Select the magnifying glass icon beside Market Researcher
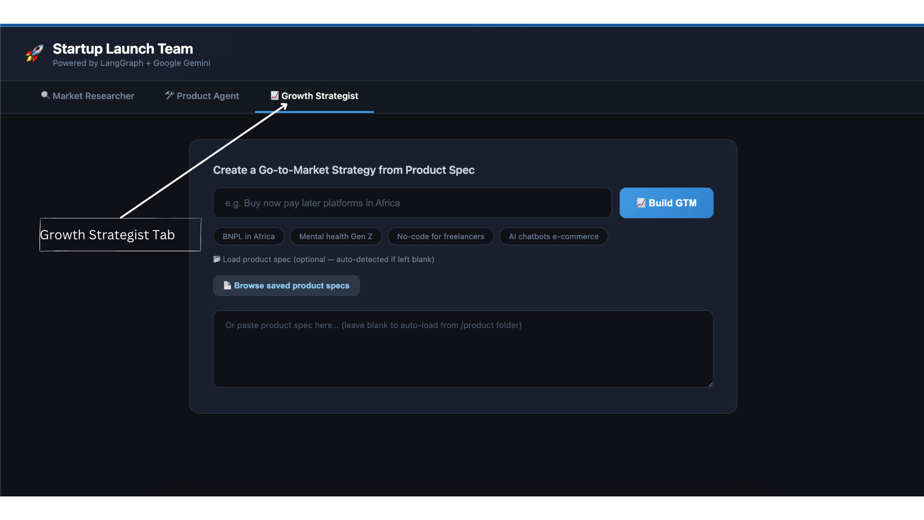 click(45, 95)
